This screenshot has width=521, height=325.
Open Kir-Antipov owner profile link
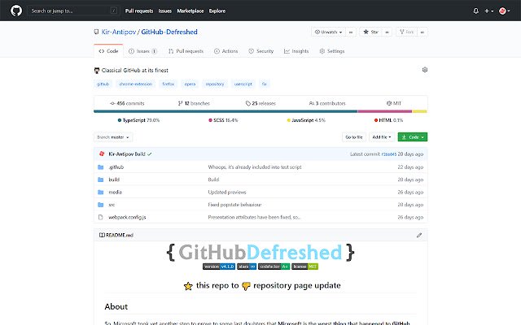coord(119,32)
